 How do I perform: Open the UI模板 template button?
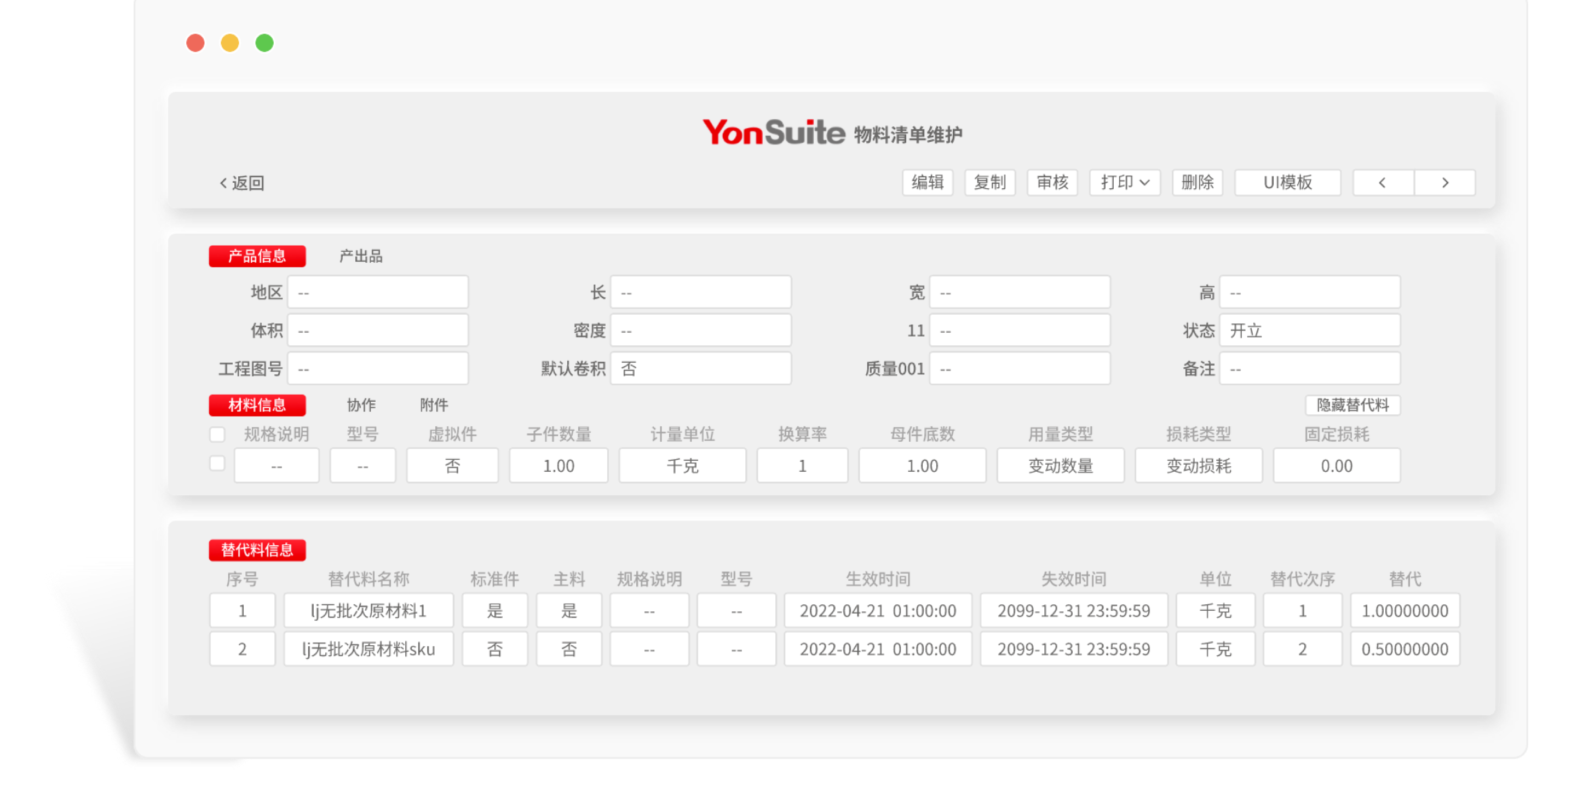pyautogui.click(x=1287, y=182)
